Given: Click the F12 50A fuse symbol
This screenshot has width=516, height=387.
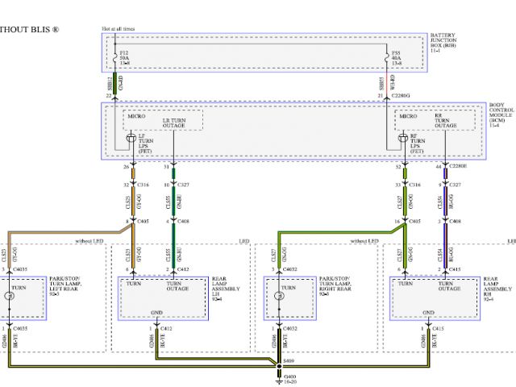Looking at the screenshot, I should point(114,55).
